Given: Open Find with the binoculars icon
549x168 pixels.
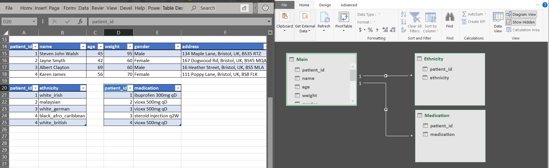Looking at the screenshot, I should click(x=450, y=17).
